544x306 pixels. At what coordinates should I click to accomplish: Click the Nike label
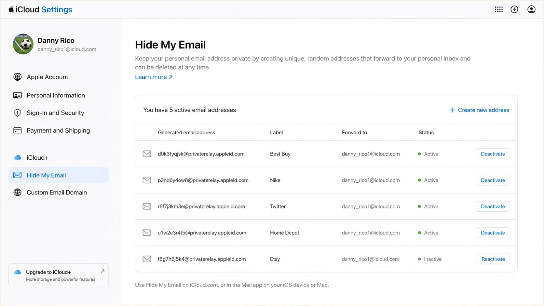tap(275, 180)
